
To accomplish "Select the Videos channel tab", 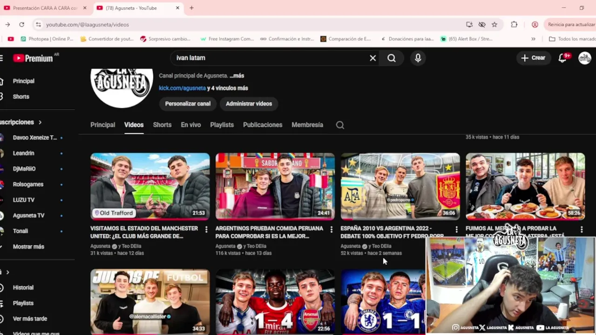I will click(x=134, y=125).
